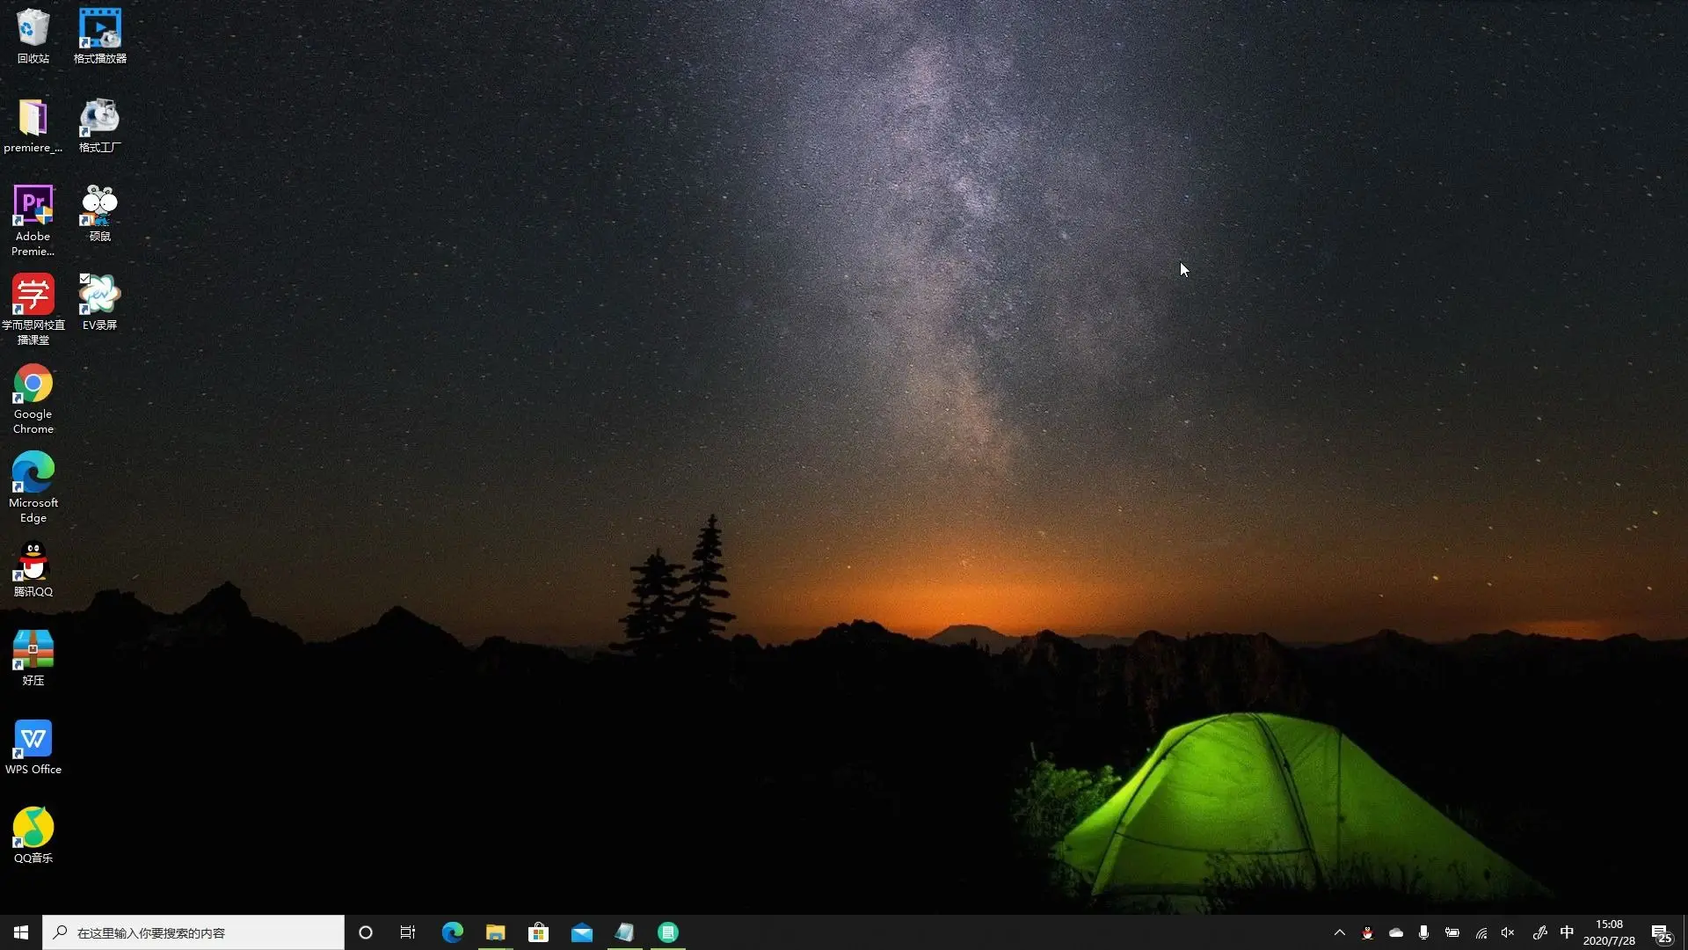Click the taskbar search input box
This screenshot has height=950, width=1688.
pos(193,932)
